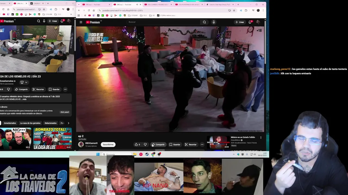Open TELE bookmark folder in right browser
Viewport: 348px width, 195px height.
pyautogui.click(x=143, y=15)
